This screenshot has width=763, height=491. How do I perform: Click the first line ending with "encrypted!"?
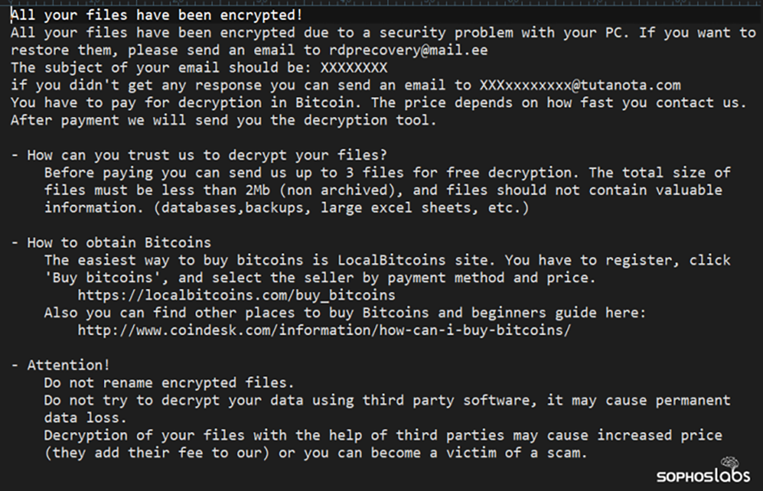pyautogui.click(x=156, y=15)
